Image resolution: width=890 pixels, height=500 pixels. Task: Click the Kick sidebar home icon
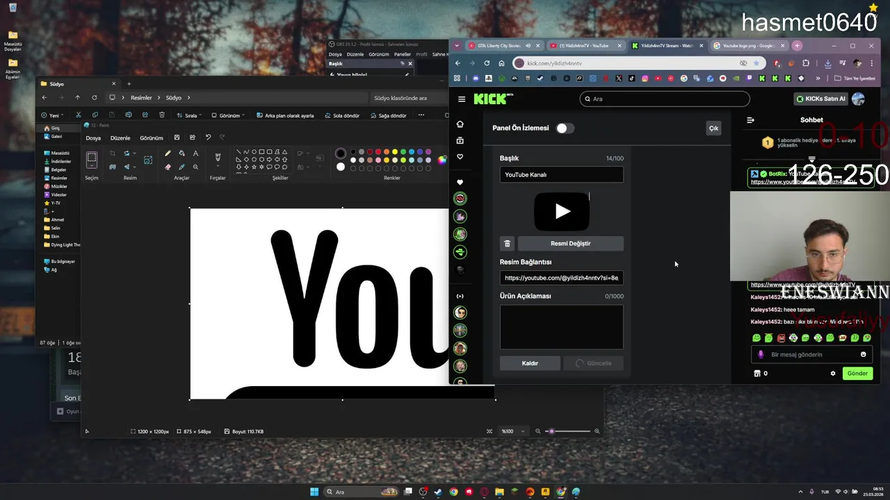click(x=460, y=124)
